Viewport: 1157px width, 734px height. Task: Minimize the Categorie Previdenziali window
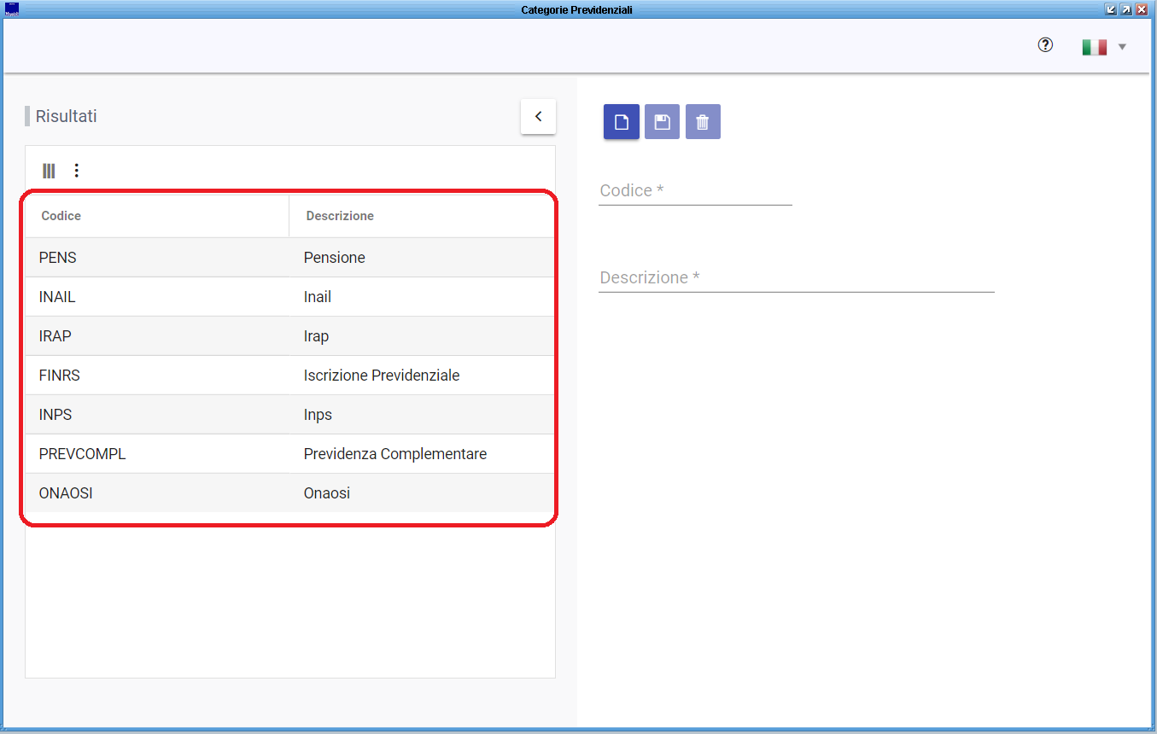click(x=1111, y=9)
